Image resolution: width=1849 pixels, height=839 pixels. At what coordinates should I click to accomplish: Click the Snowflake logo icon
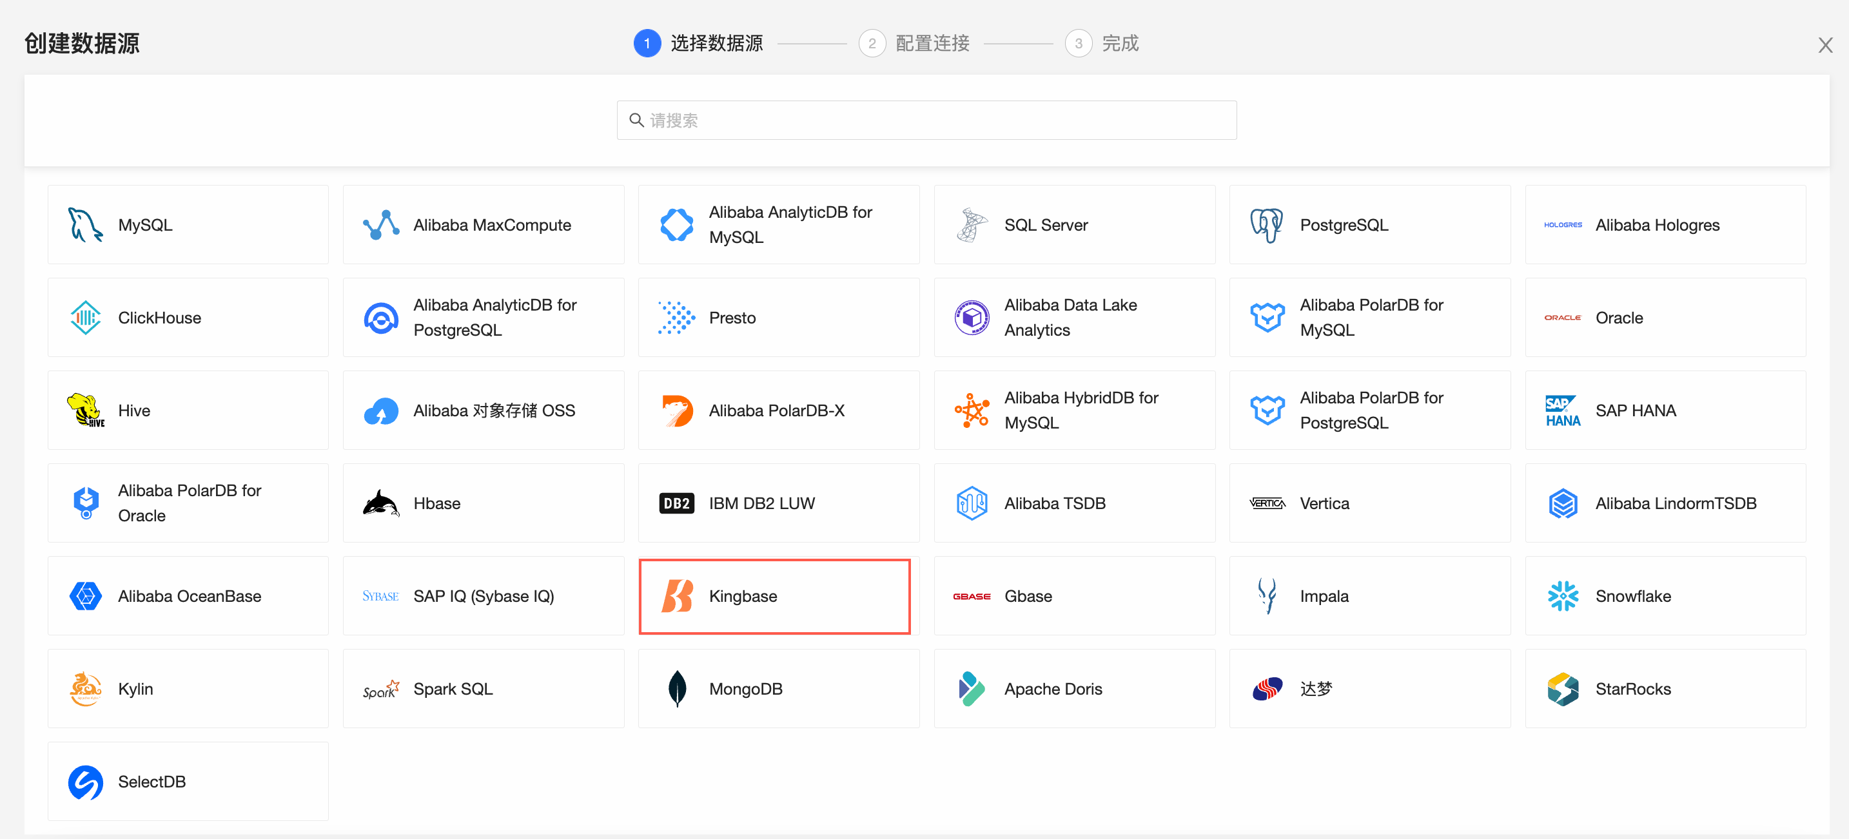(x=1563, y=595)
